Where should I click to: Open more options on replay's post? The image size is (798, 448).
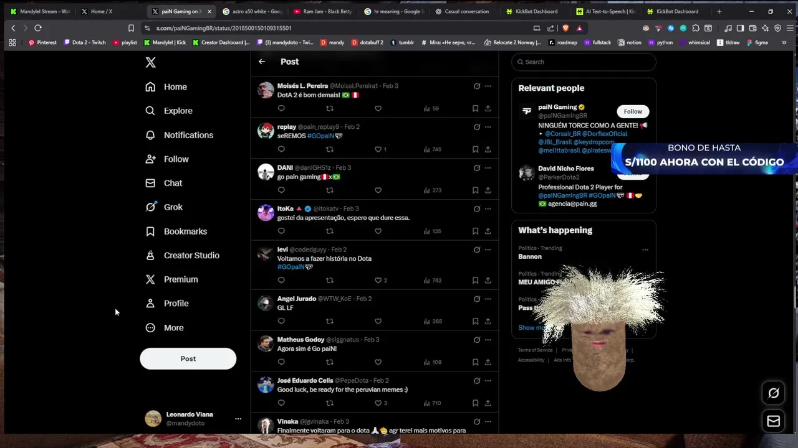pos(488,127)
